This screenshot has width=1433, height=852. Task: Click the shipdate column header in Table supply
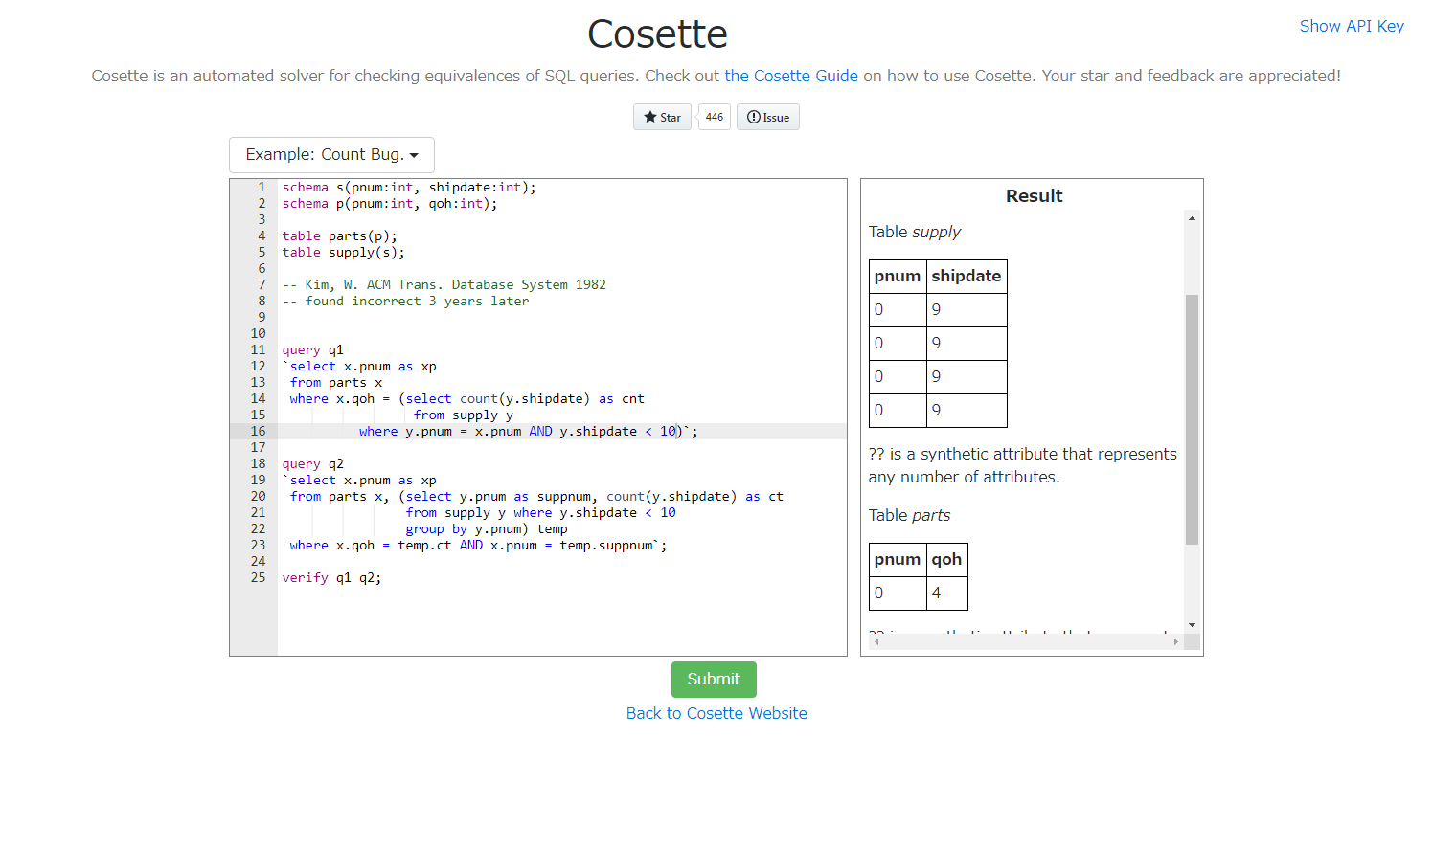click(x=967, y=276)
